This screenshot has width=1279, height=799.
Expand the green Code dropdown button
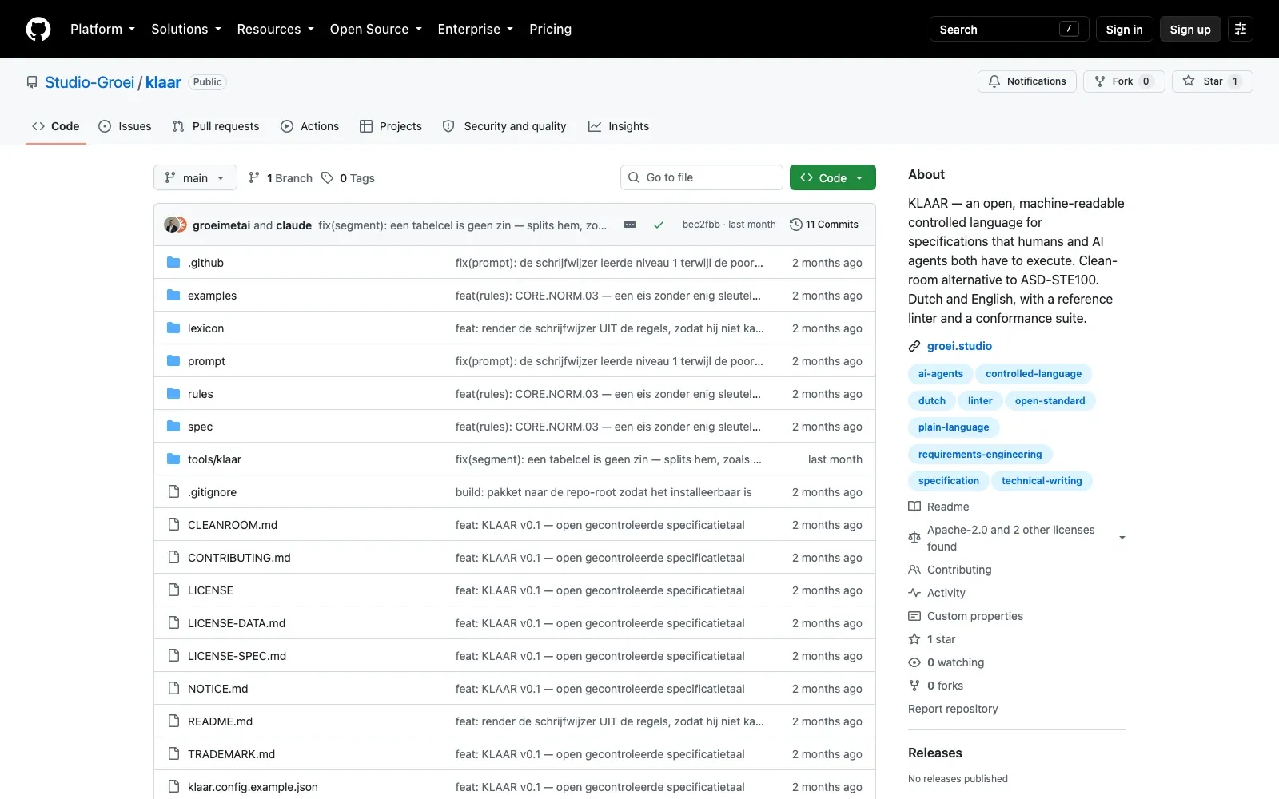(833, 177)
